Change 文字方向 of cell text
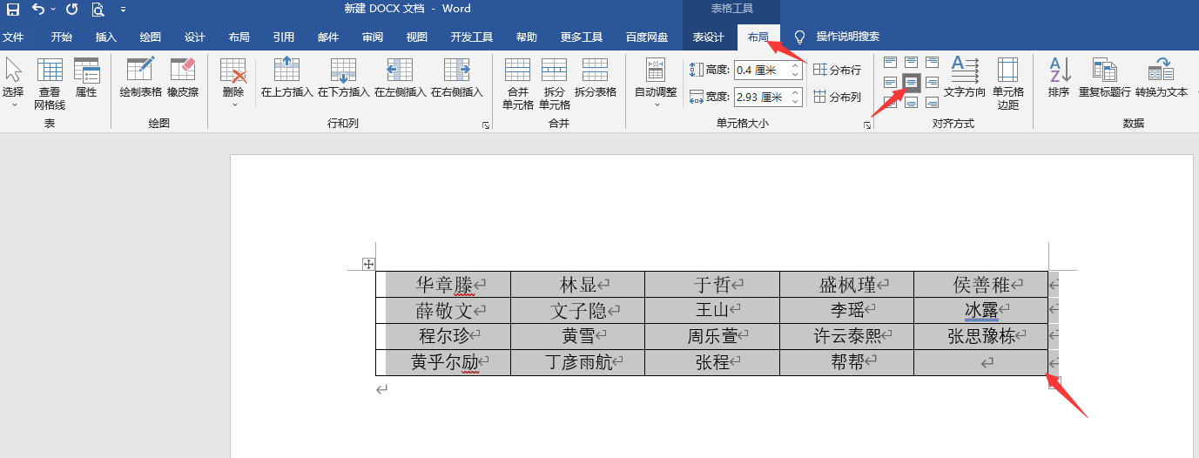This screenshot has height=458, width=1199. click(965, 78)
